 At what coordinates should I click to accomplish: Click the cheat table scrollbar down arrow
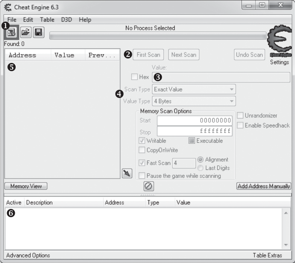tap(286, 245)
